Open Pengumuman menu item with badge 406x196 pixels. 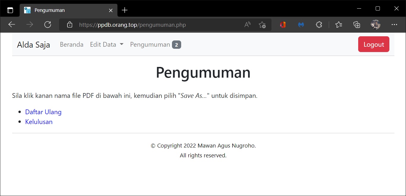[x=155, y=45]
